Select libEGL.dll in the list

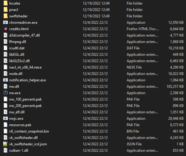17,55
